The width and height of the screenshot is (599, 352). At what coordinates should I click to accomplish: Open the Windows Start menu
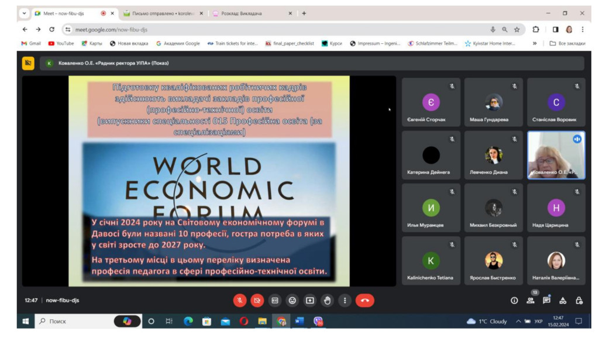[26, 322]
